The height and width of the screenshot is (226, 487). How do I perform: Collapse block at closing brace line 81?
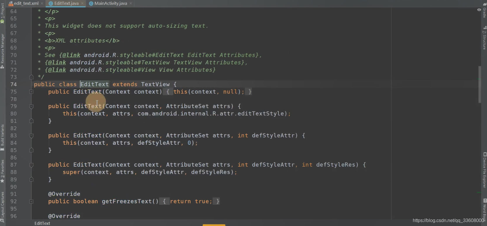(31, 121)
